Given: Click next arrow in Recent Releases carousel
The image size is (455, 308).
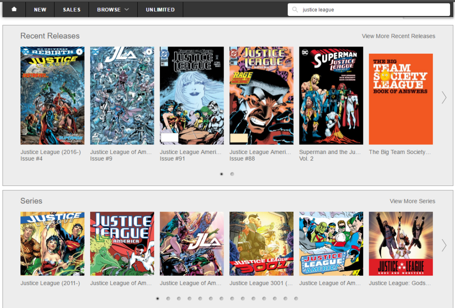Looking at the screenshot, I should point(443,98).
